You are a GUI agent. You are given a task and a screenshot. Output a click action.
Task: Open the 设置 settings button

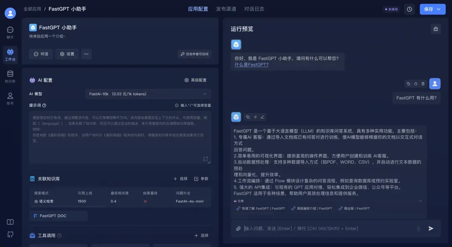point(67,54)
